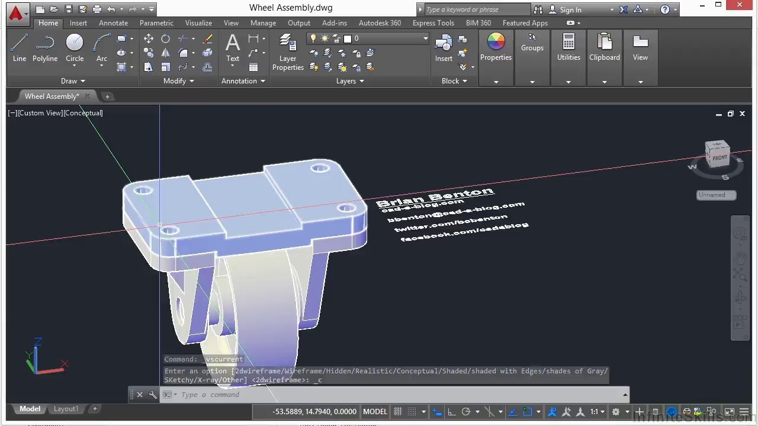758x426 pixels.
Task: Click the Stretch tool icon
Action: click(x=148, y=67)
